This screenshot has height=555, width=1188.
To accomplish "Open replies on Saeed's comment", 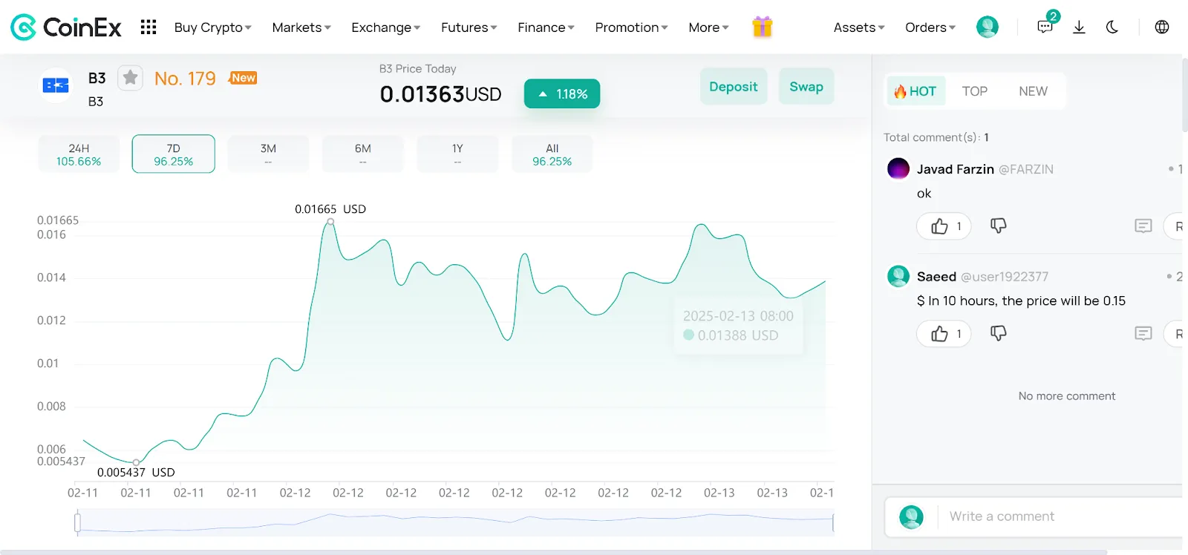I will (1143, 333).
